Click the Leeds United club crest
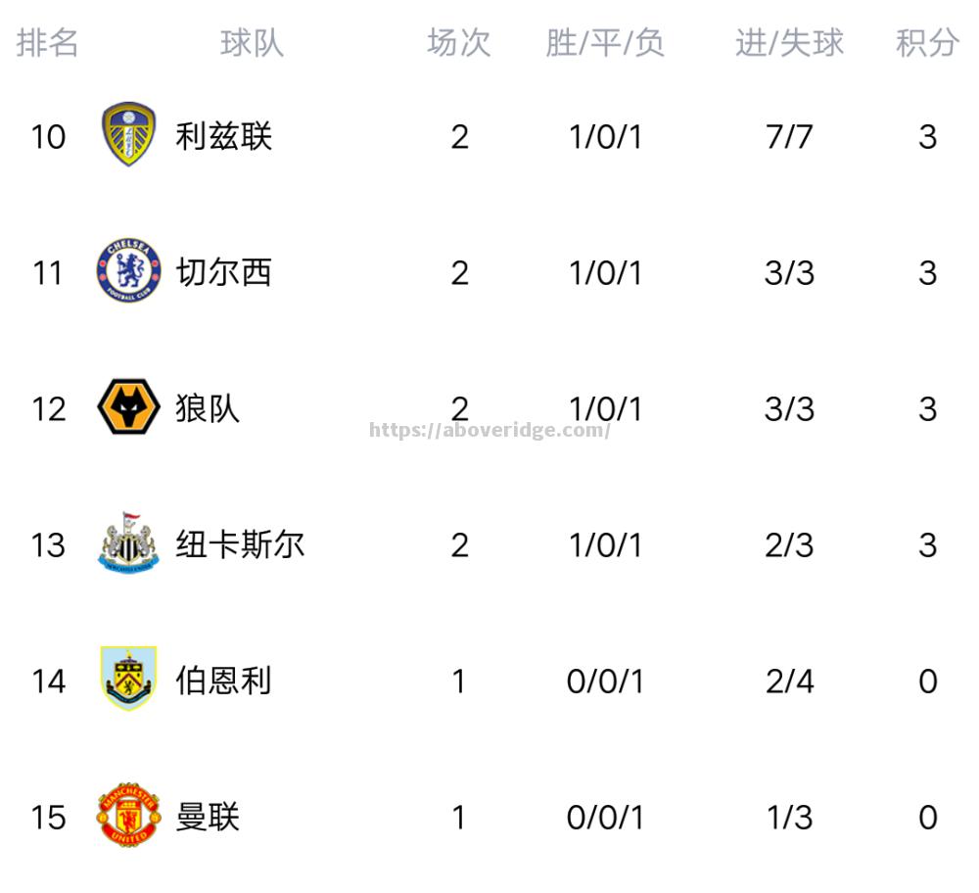 click(128, 134)
